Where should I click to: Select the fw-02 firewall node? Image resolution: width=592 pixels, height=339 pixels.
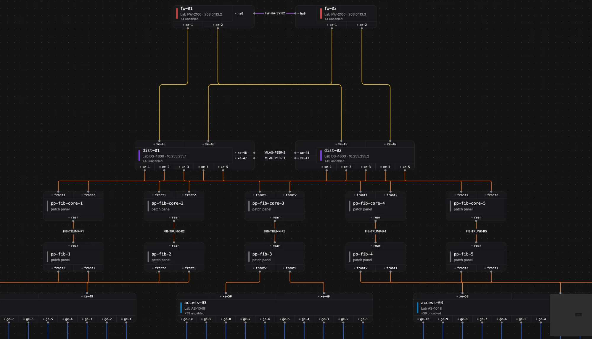click(x=336, y=17)
